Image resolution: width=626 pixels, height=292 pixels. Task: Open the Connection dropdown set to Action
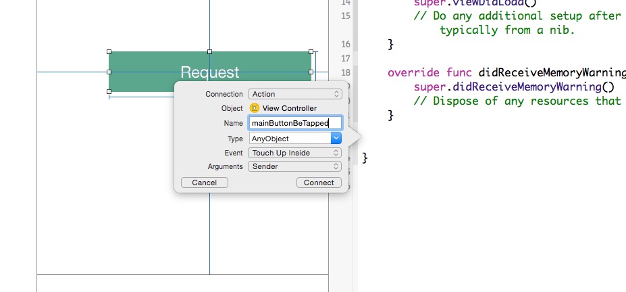[294, 94]
